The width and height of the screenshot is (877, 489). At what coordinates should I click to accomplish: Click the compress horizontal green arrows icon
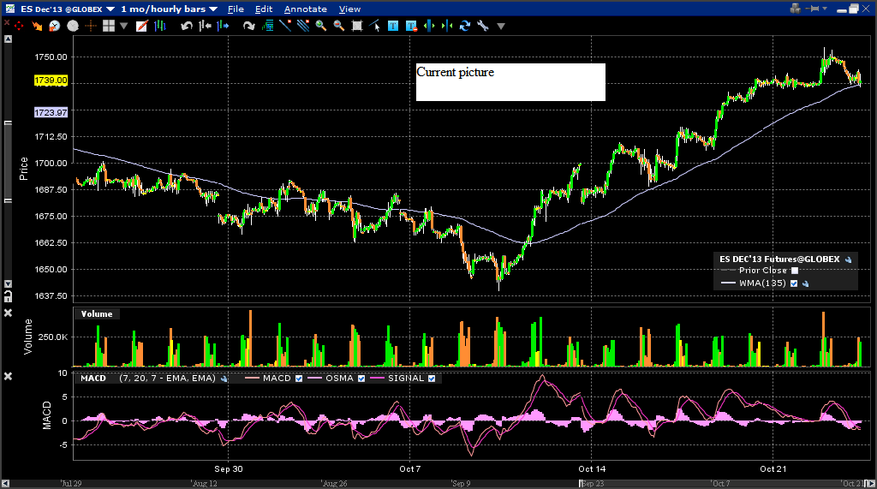pyautogui.click(x=447, y=26)
